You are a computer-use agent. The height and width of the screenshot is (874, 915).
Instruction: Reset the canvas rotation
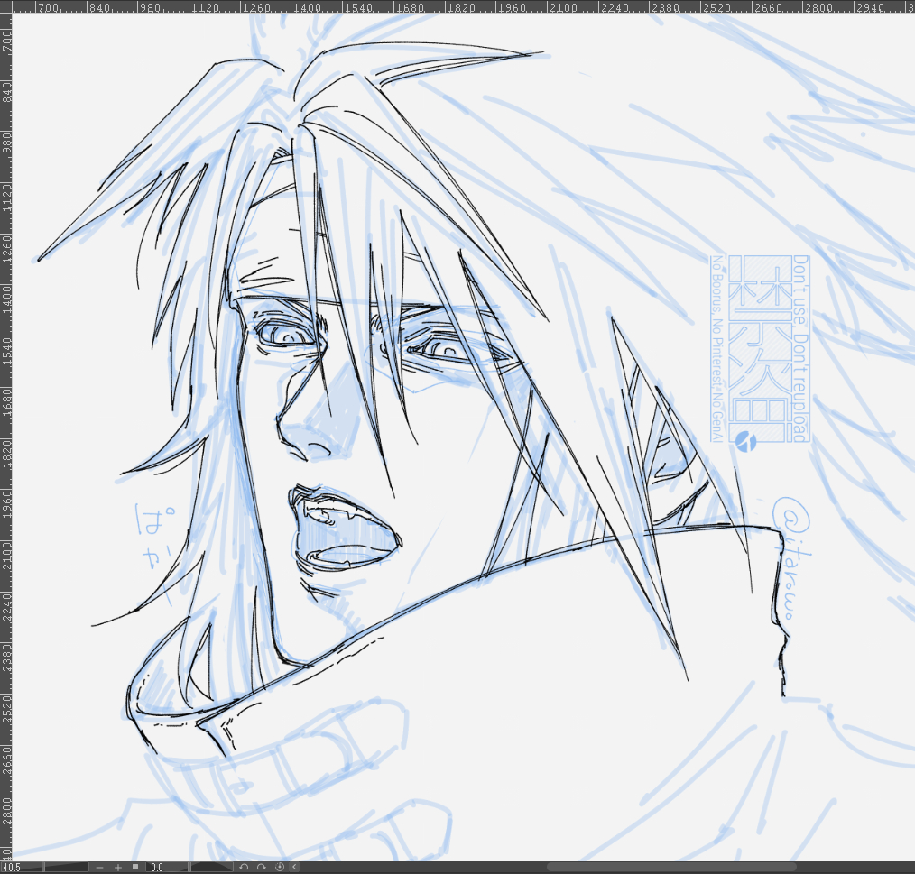(x=279, y=868)
